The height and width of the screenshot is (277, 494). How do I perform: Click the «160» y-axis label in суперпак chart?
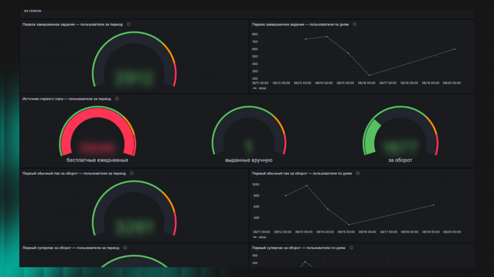click(x=255, y=256)
